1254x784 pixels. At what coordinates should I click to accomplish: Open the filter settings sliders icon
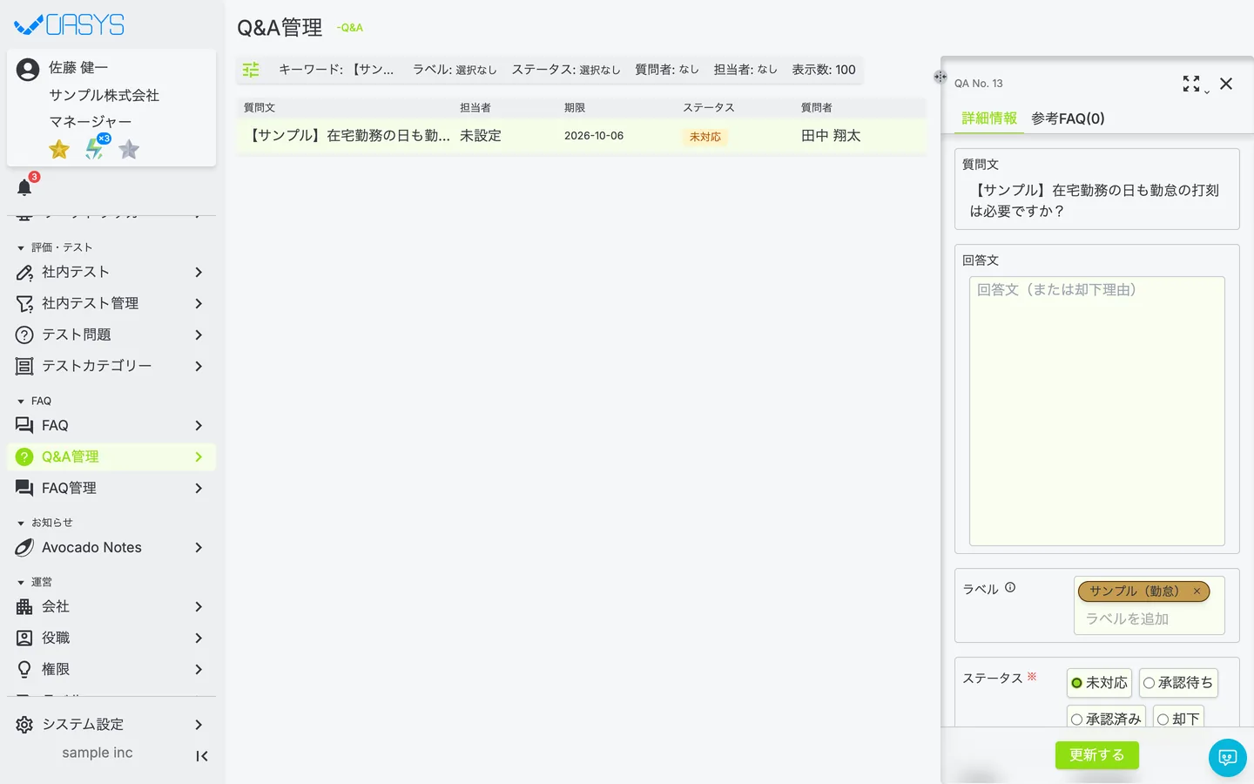[x=251, y=70]
